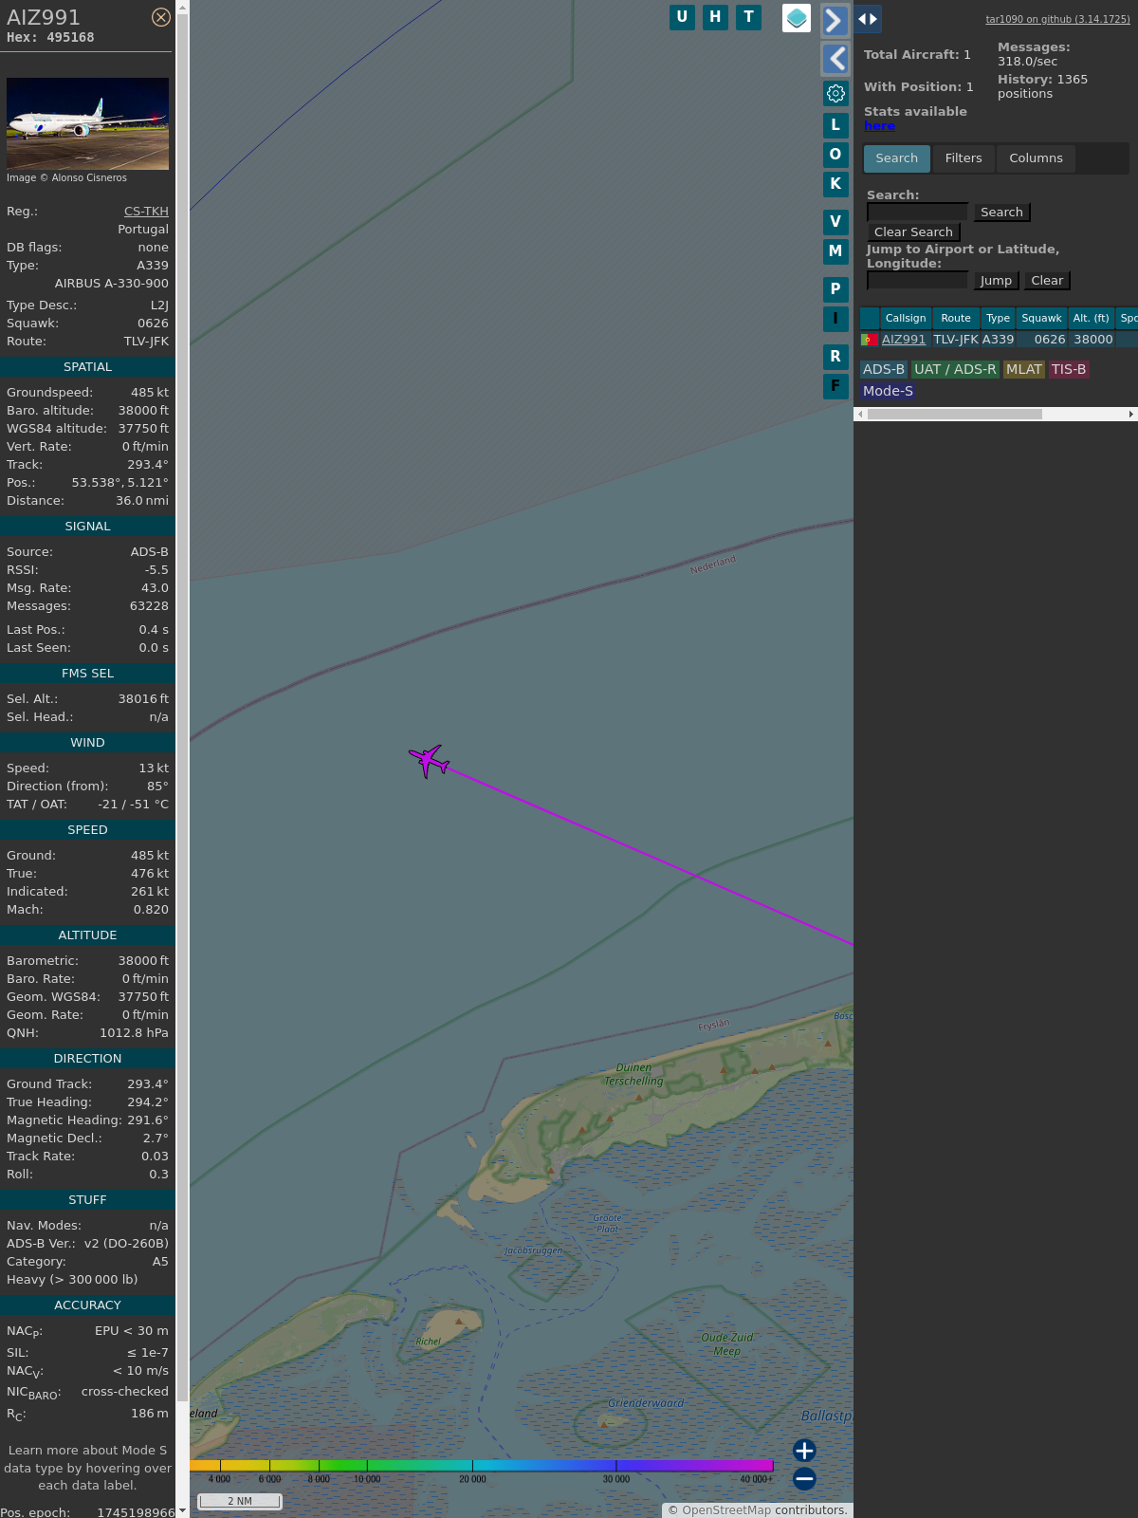Click the SPATIAL section header
The image size is (1138, 1518).
coord(87,367)
